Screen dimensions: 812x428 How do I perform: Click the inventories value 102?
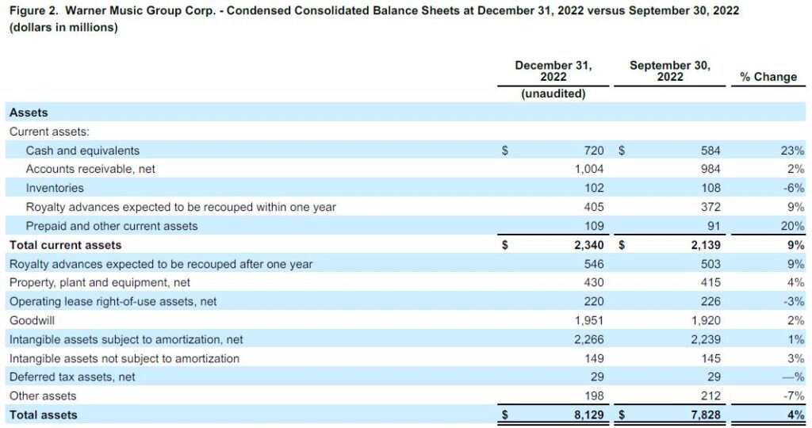point(593,188)
